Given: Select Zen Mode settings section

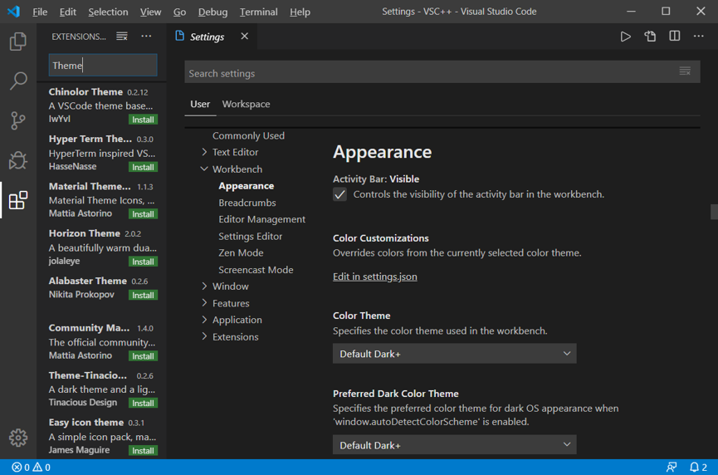Looking at the screenshot, I should click(x=241, y=252).
